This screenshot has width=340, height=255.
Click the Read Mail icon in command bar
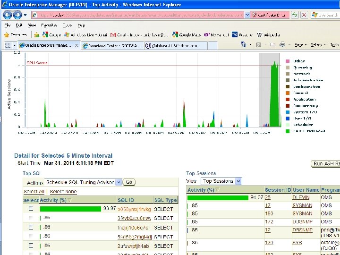click(x=272, y=45)
